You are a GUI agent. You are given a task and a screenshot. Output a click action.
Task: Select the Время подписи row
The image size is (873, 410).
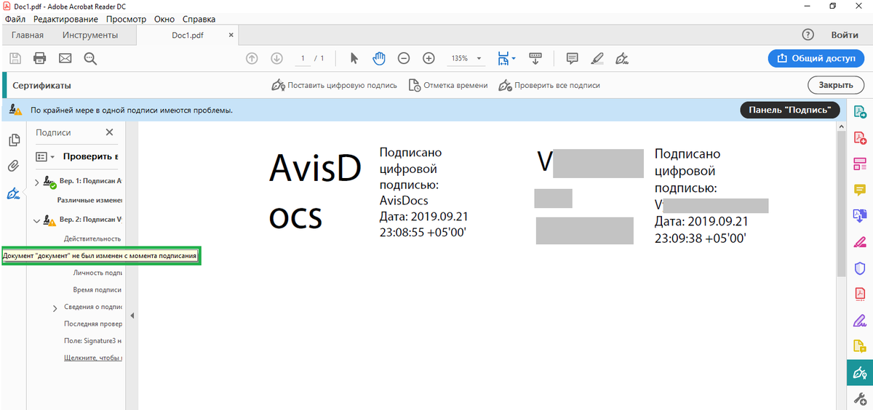coord(97,289)
